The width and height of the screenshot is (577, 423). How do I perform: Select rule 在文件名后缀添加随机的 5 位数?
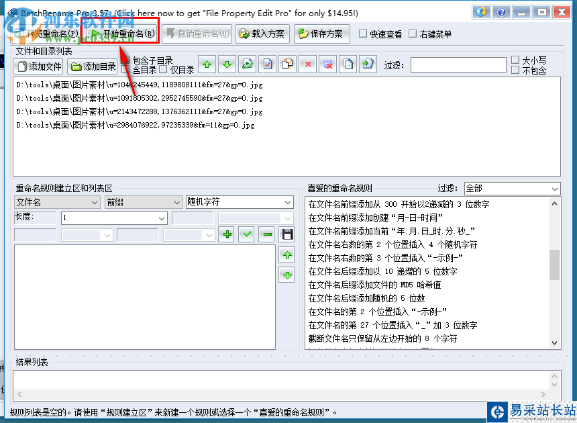point(366,298)
